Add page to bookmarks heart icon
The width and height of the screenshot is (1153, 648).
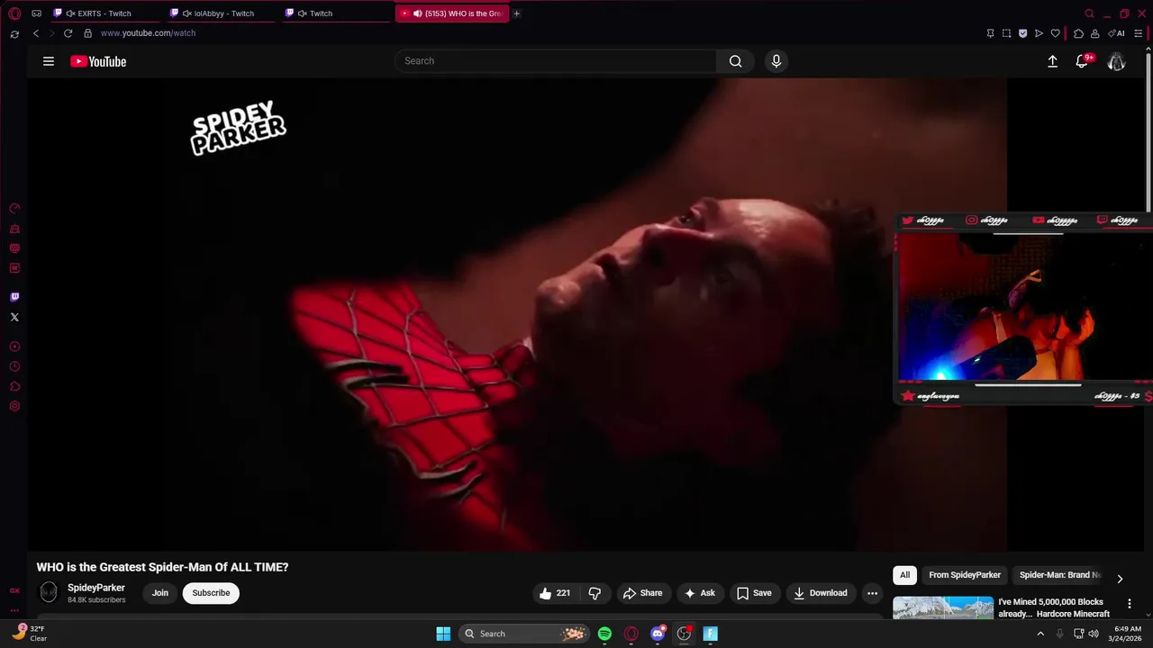[1055, 33]
